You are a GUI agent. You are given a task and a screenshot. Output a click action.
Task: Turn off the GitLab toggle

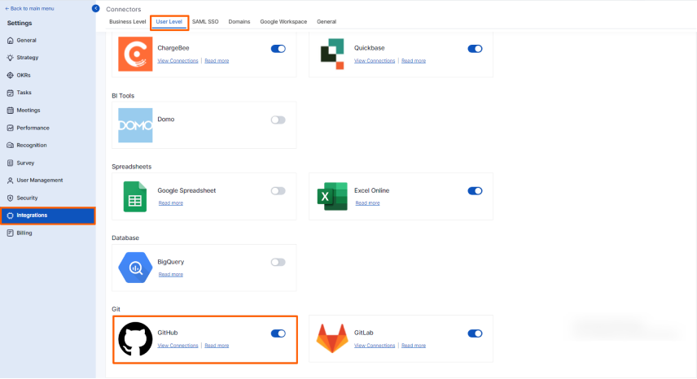475,333
